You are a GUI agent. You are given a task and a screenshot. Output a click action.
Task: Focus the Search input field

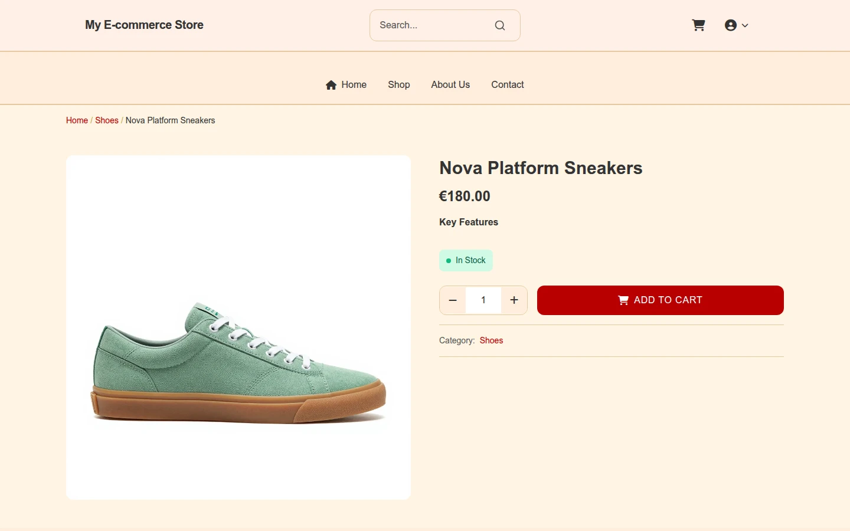[444, 25]
